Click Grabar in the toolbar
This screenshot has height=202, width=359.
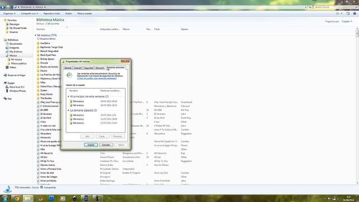[68, 13]
